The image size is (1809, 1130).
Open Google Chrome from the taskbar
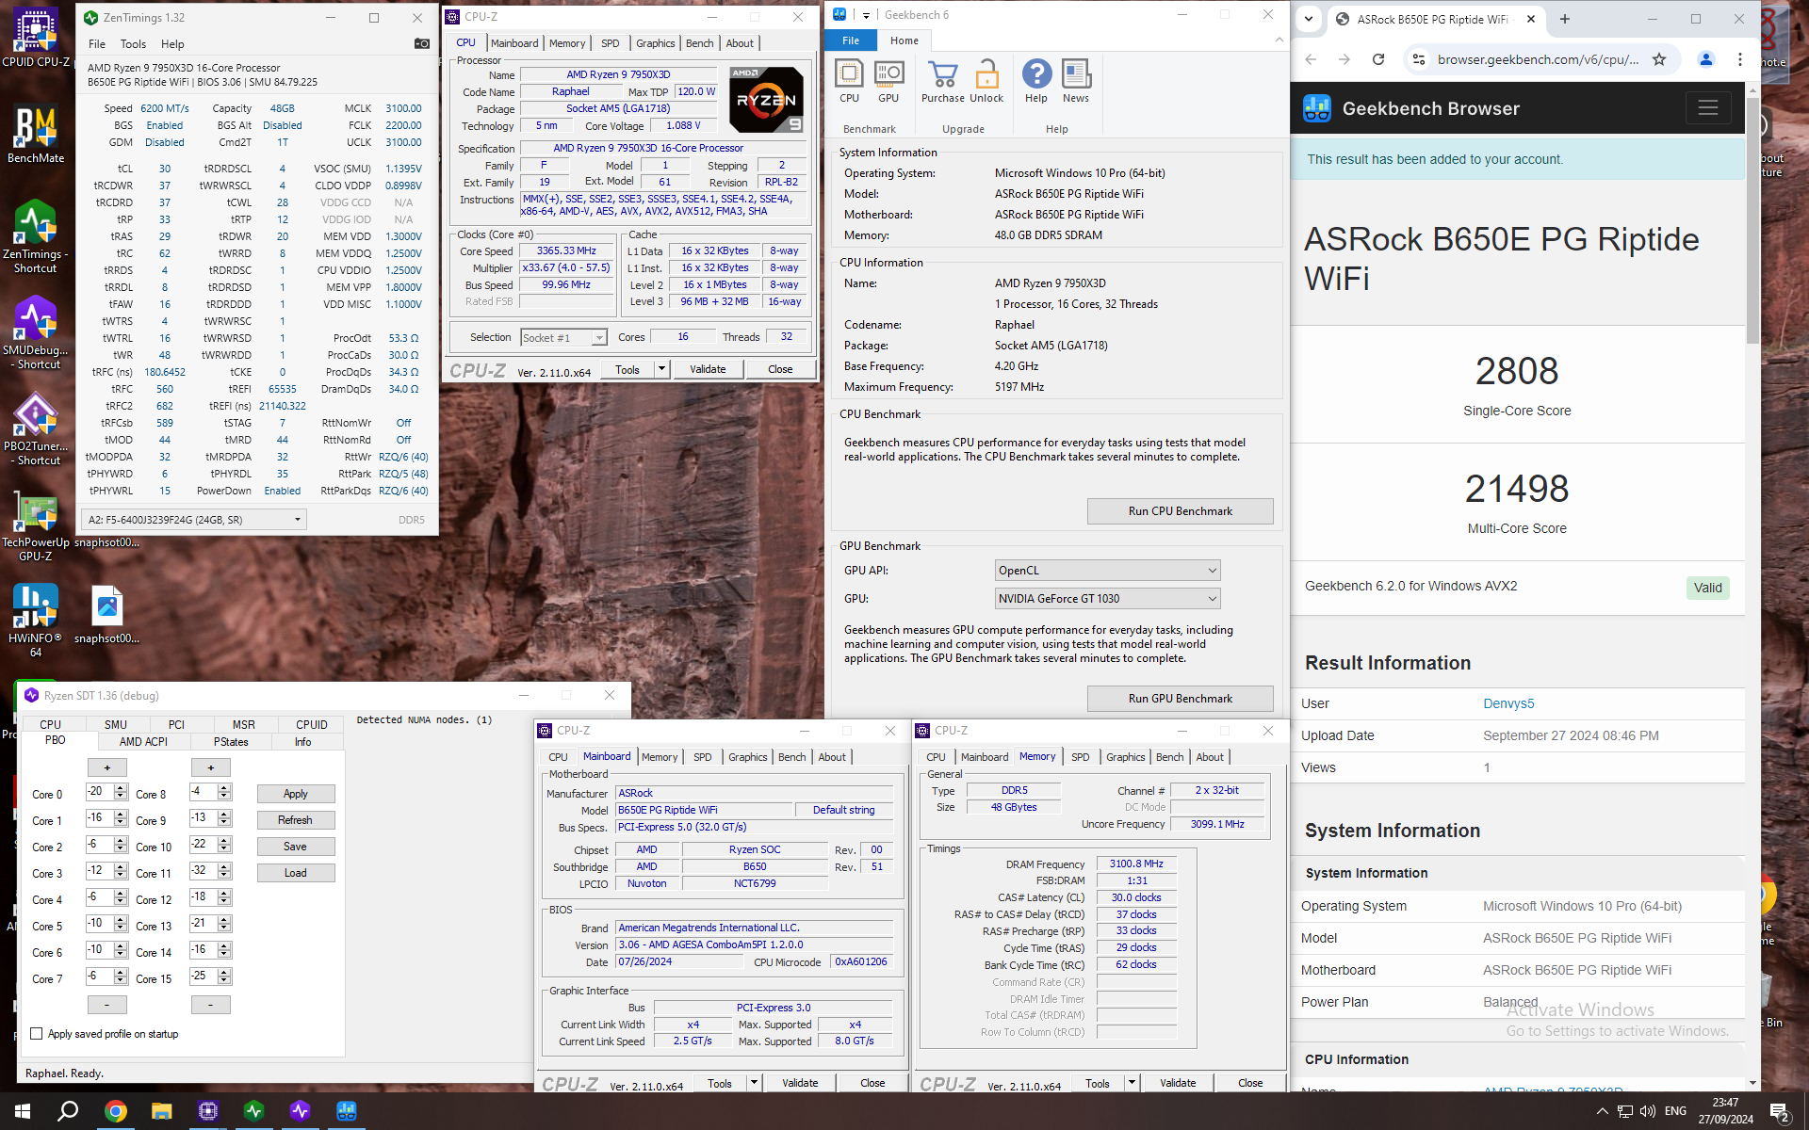pyautogui.click(x=115, y=1111)
